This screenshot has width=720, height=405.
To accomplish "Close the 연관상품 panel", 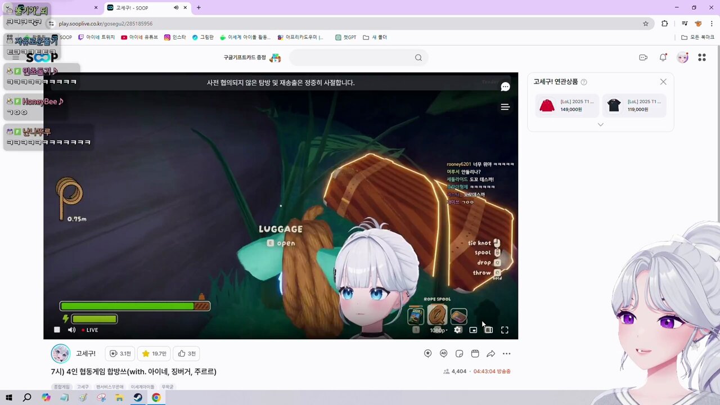I will [x=663, y=82].
